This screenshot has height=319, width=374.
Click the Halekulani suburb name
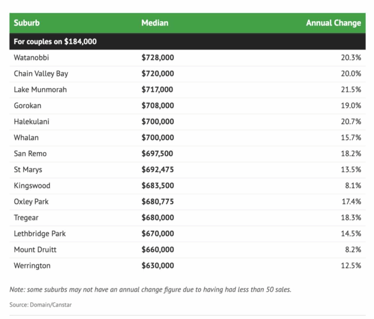pyautogui.click(x=31, y=122)
